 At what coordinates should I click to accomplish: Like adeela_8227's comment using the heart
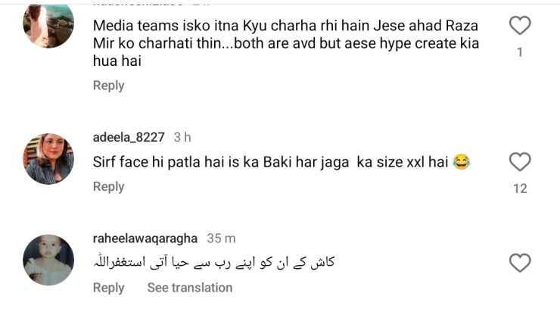click(519, 162)
